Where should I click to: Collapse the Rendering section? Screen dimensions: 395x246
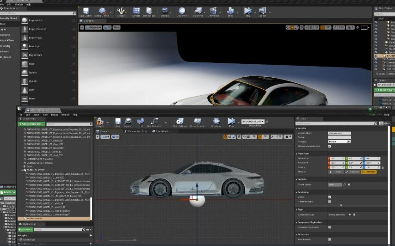tap(296, 192)
